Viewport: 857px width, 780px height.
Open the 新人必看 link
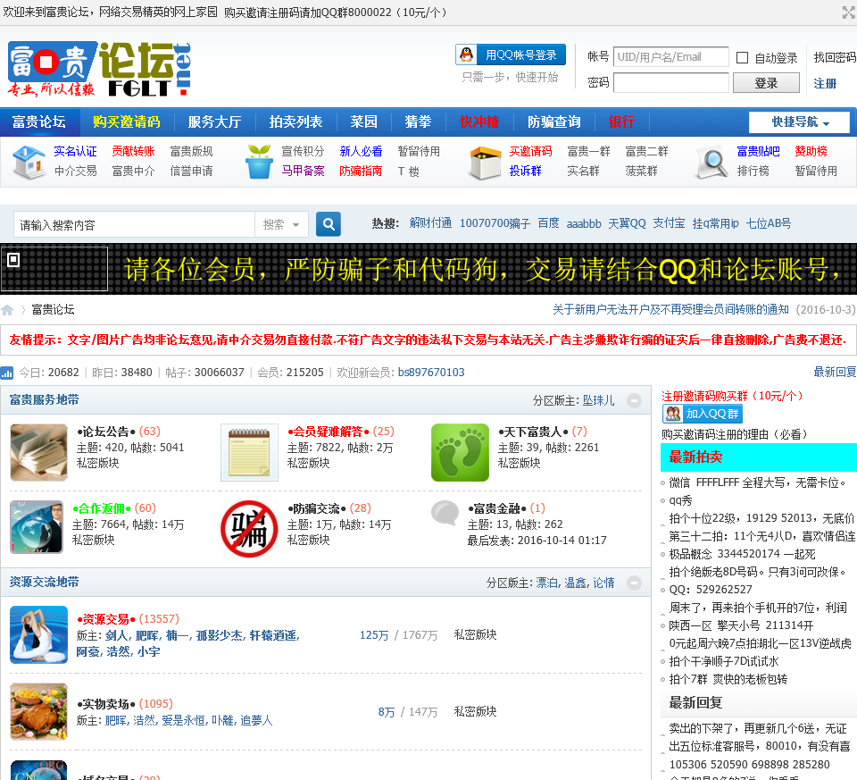coord(361,152)
